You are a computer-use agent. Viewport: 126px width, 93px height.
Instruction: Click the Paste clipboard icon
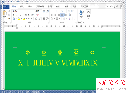(4, 13)
